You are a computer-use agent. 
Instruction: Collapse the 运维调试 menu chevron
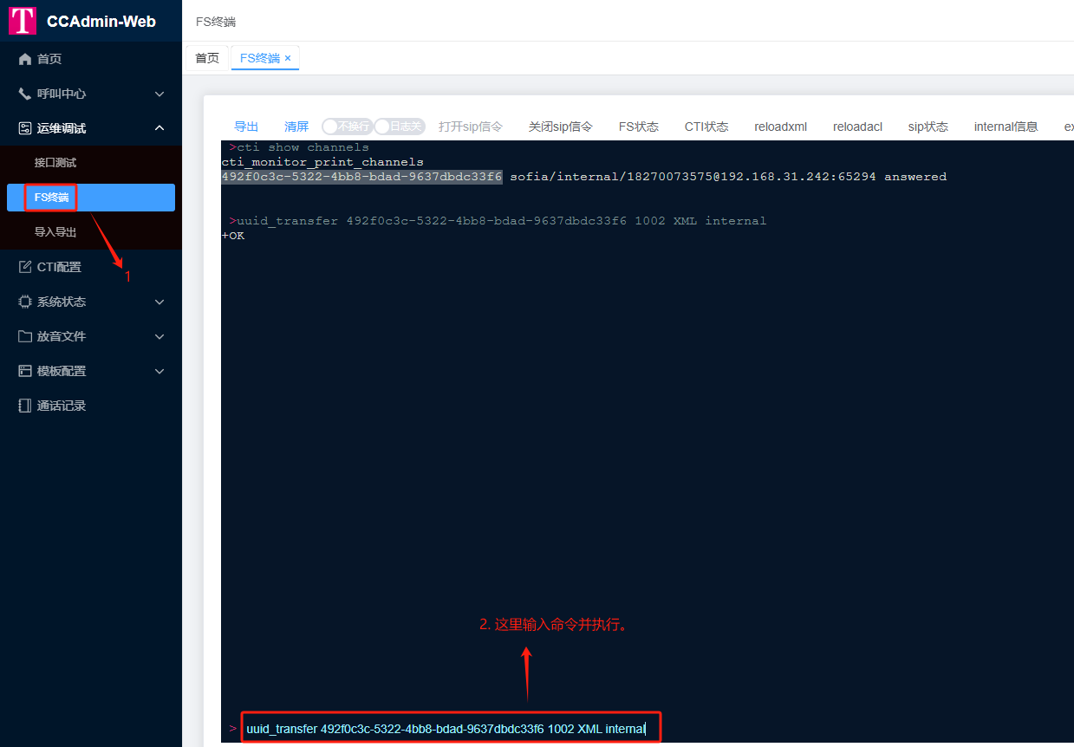click(159, 128)
